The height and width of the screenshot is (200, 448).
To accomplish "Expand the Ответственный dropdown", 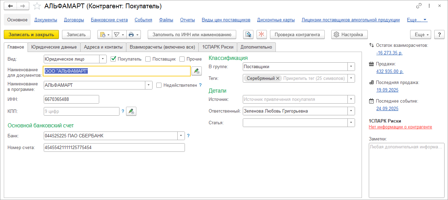I will [x=351, y=111].
